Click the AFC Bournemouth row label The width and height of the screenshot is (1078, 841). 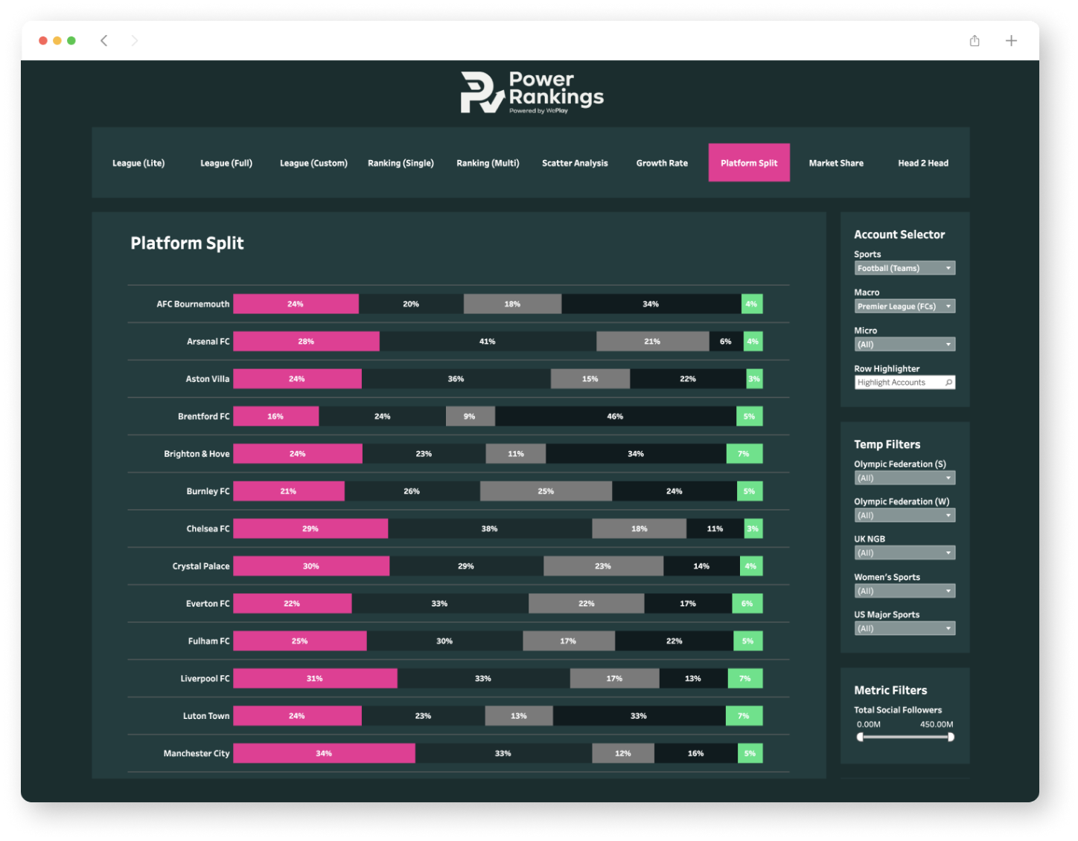tap(193, 304)
